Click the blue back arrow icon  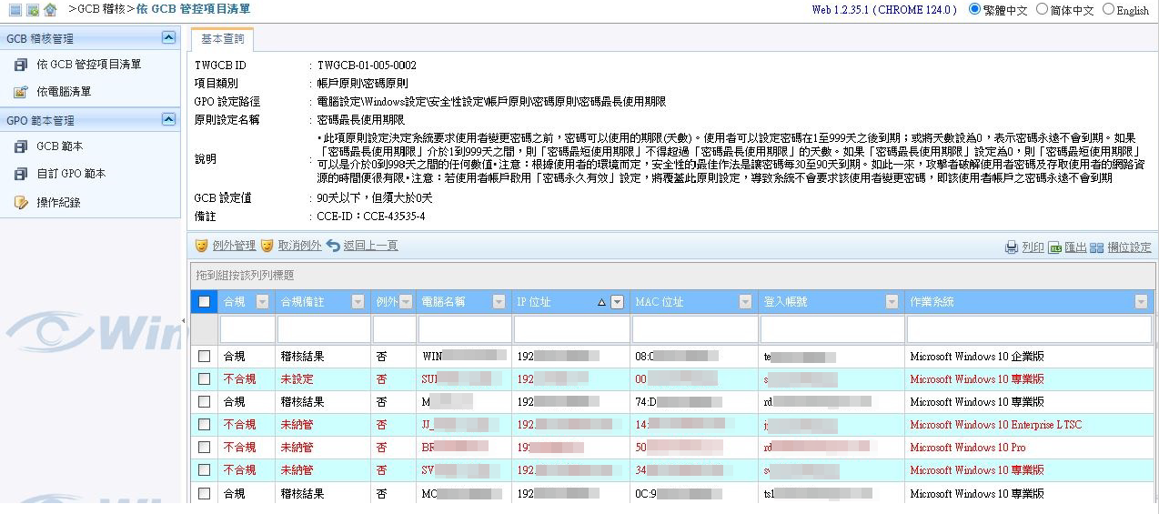[333, 246]
